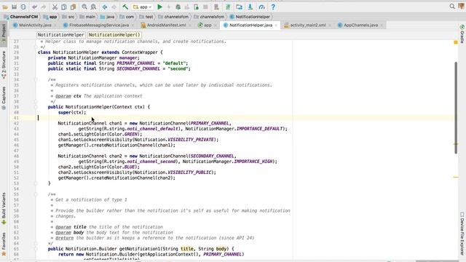Click the Undo arrow icon

35,7
